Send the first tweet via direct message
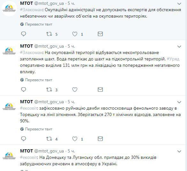Screen dimensions: 187x171 (100, 34)
